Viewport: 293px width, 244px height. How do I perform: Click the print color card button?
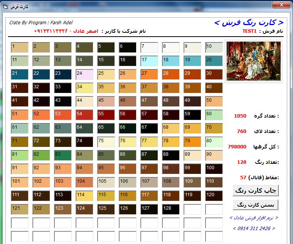click(256, 190)
